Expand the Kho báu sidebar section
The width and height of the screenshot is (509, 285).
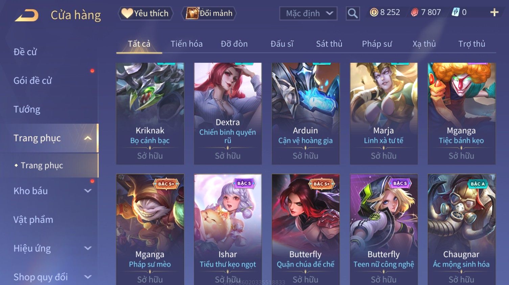[88, 191]
